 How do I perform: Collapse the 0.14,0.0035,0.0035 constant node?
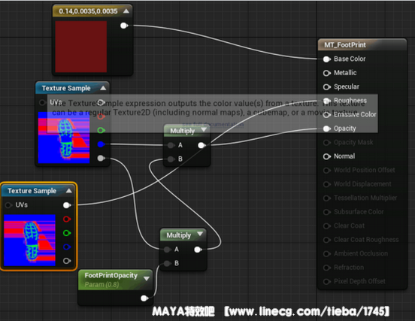126,11
